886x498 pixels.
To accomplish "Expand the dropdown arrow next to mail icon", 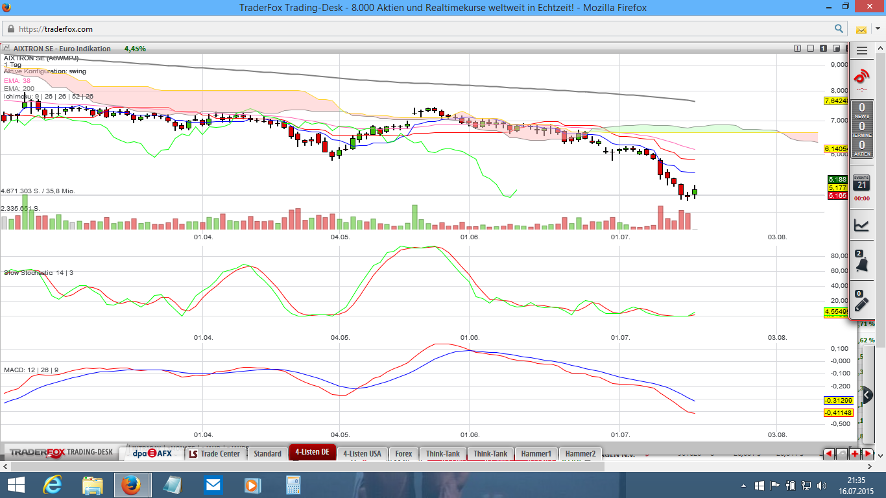I will point(878,29).
